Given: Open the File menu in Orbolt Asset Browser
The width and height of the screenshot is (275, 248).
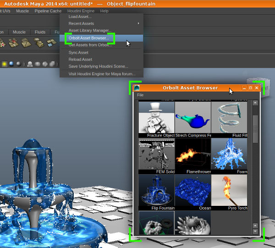Looking at the screenshot, I should [140, 95].
